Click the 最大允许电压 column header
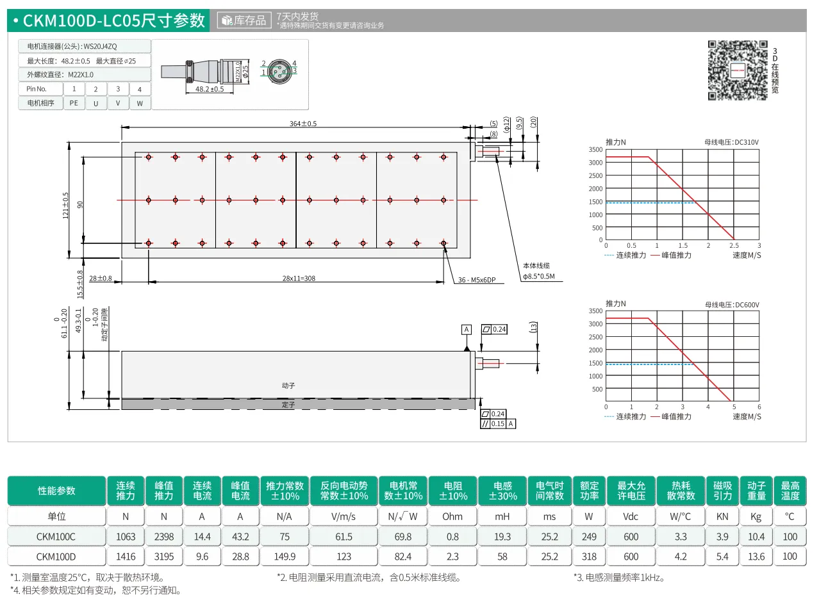Viewport: 819px width, 602px height. pyautogui.click(x=631, y=491)
